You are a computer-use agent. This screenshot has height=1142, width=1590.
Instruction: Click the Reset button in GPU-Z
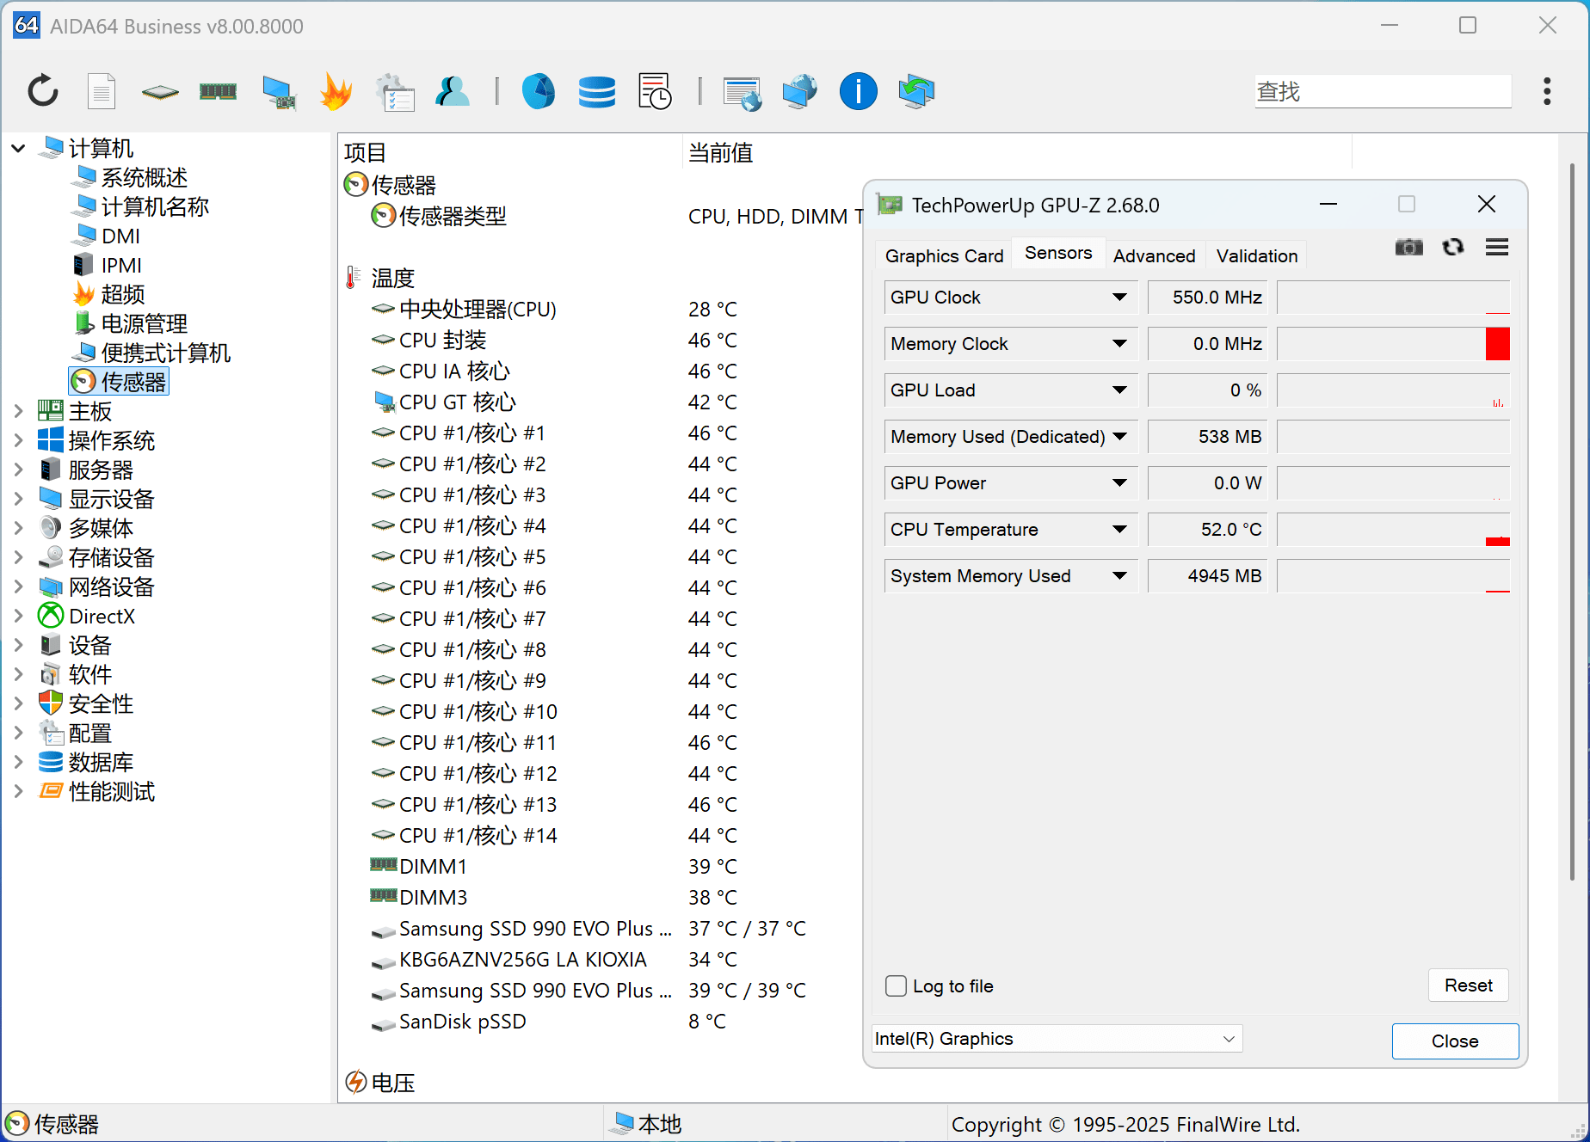[x=1468, y=985]
